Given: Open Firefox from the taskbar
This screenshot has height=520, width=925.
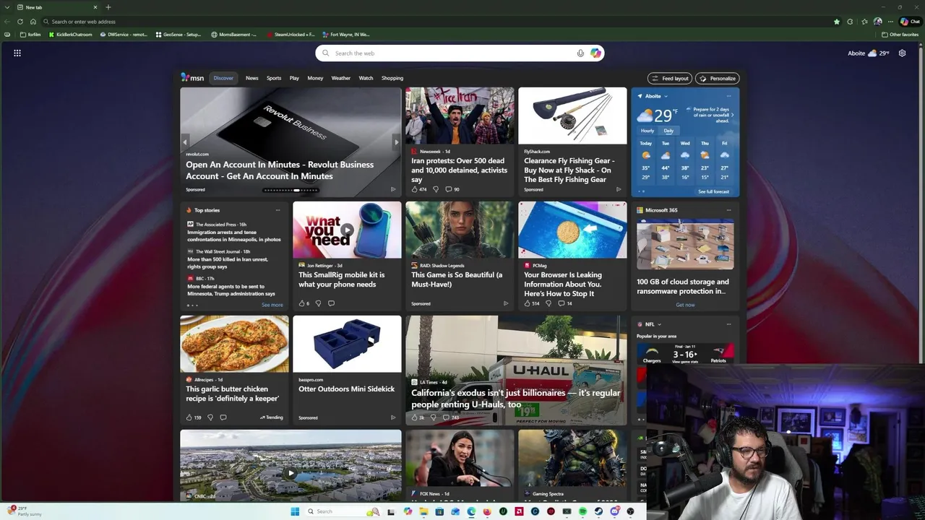Looking at the screenshot, I should click(x=487, y=511).
